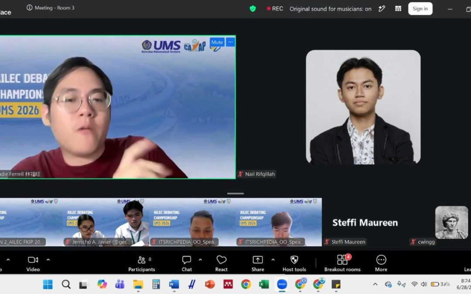Viewport: 471px width, 294px height.
Task: Open File Explorer from taskbar
Action: (x=138, y=284)
